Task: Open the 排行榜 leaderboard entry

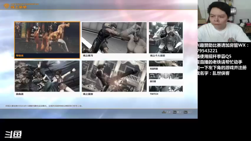Action: 166,78
